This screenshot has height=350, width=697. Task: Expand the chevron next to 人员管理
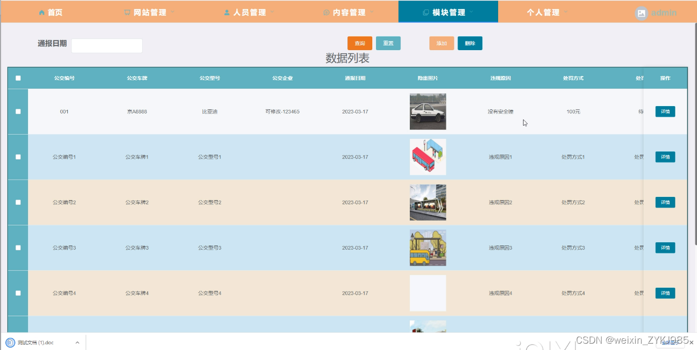point(272,12)
